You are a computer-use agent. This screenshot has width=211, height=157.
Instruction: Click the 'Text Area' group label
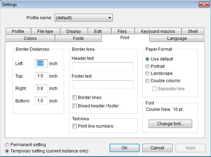(80, 119)
